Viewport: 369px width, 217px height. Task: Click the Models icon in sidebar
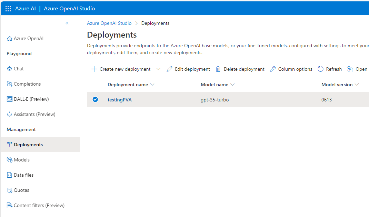9,160
